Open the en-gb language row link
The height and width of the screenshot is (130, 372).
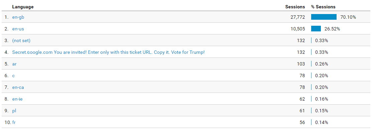(18, 17)
